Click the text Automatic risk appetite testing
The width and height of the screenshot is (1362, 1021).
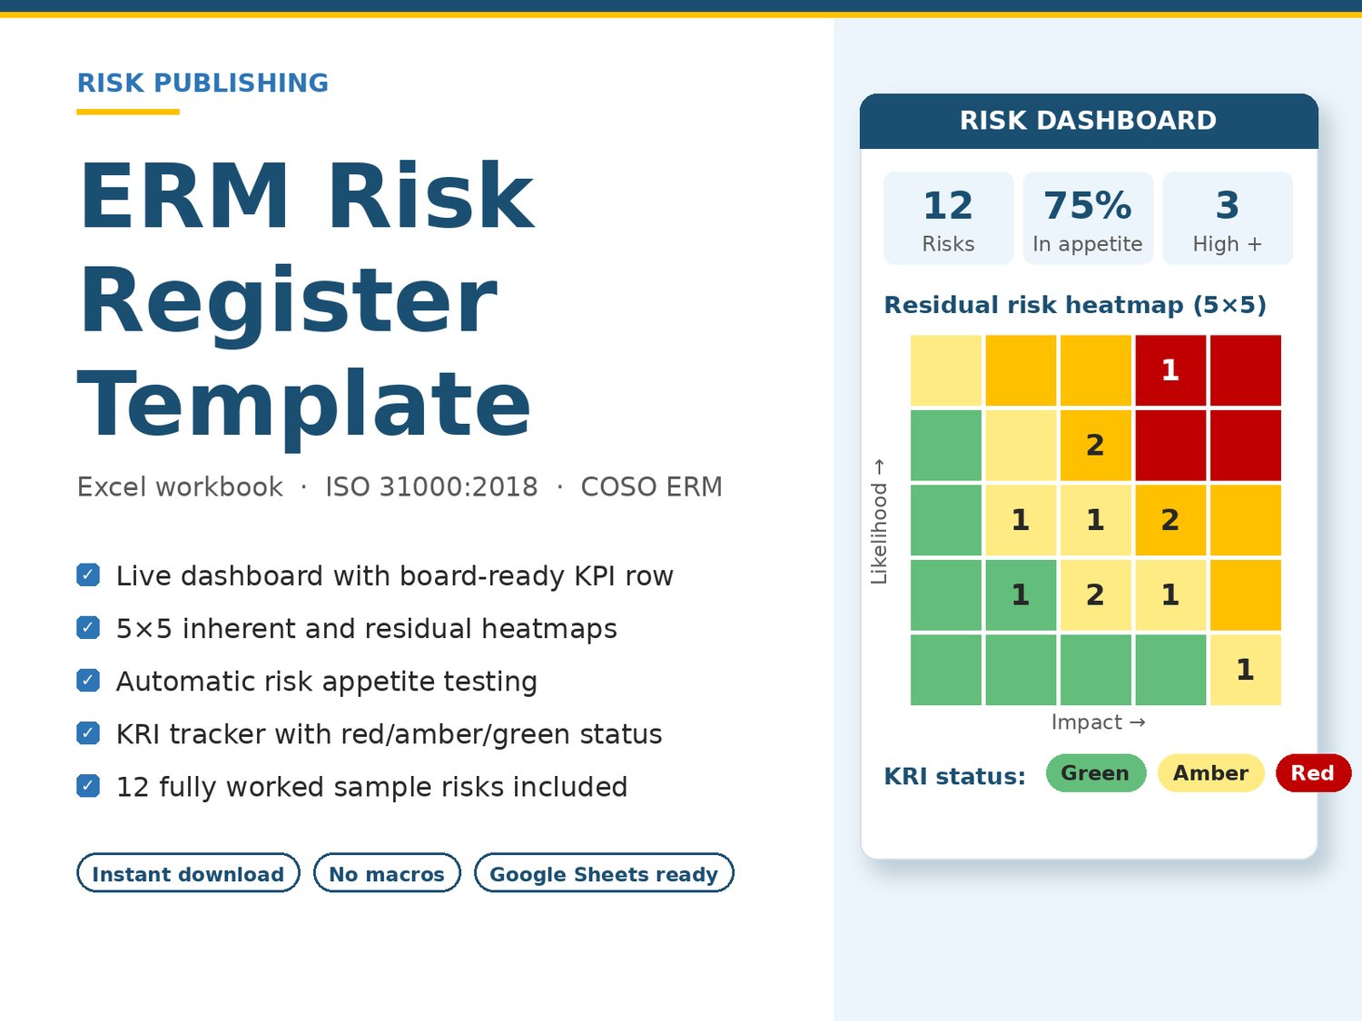tap(327, 682)
